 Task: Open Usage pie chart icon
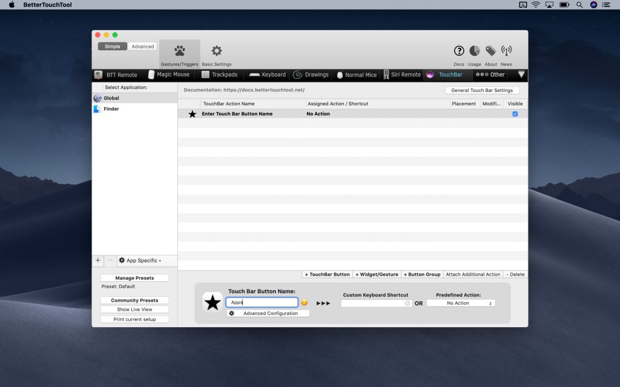[475, 51]
